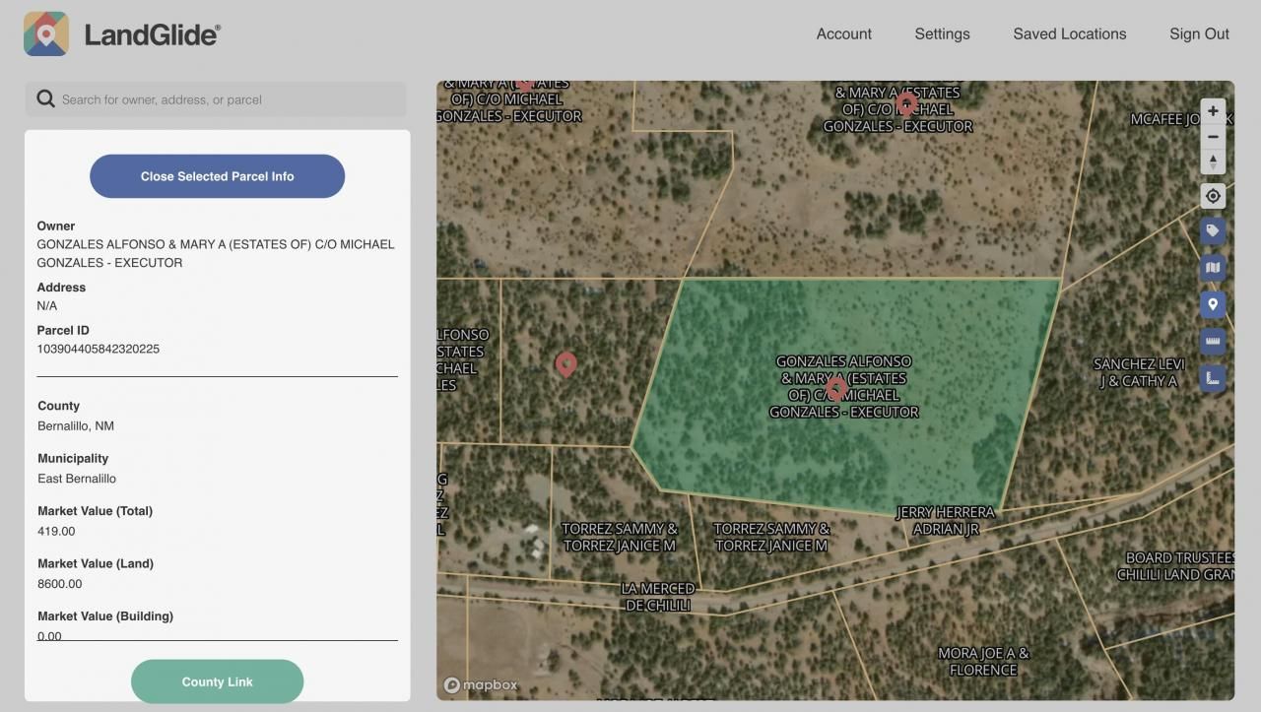Go to Saved Locations
Viewport: 1261px width, 712px height.
(1069, 33)
